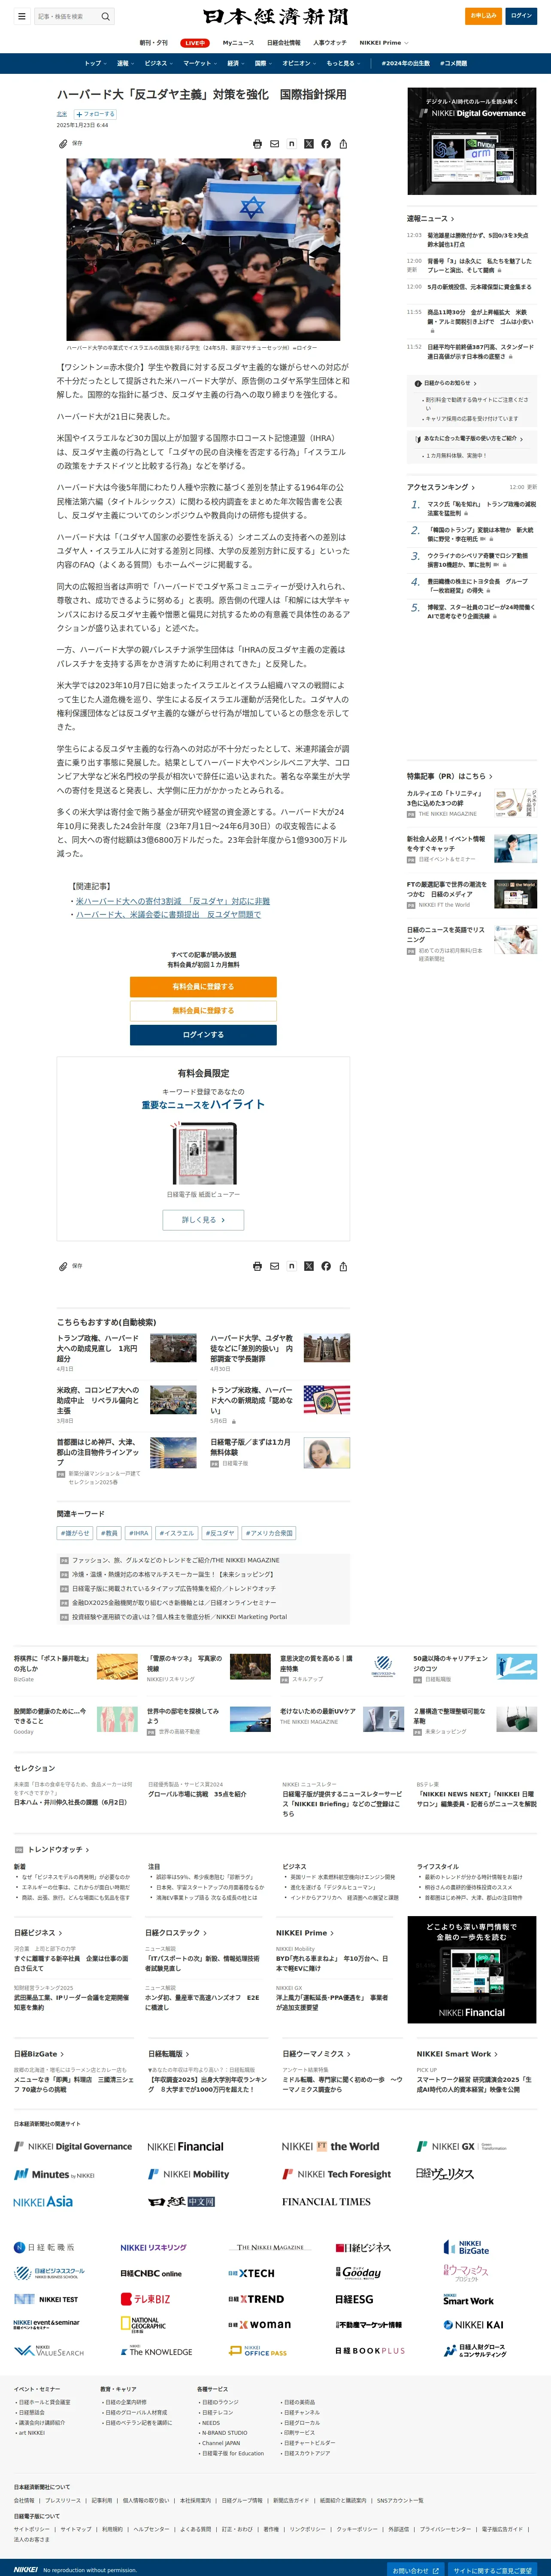Expand the オピニオン dropdown in navigation bar

pos(299,63)
